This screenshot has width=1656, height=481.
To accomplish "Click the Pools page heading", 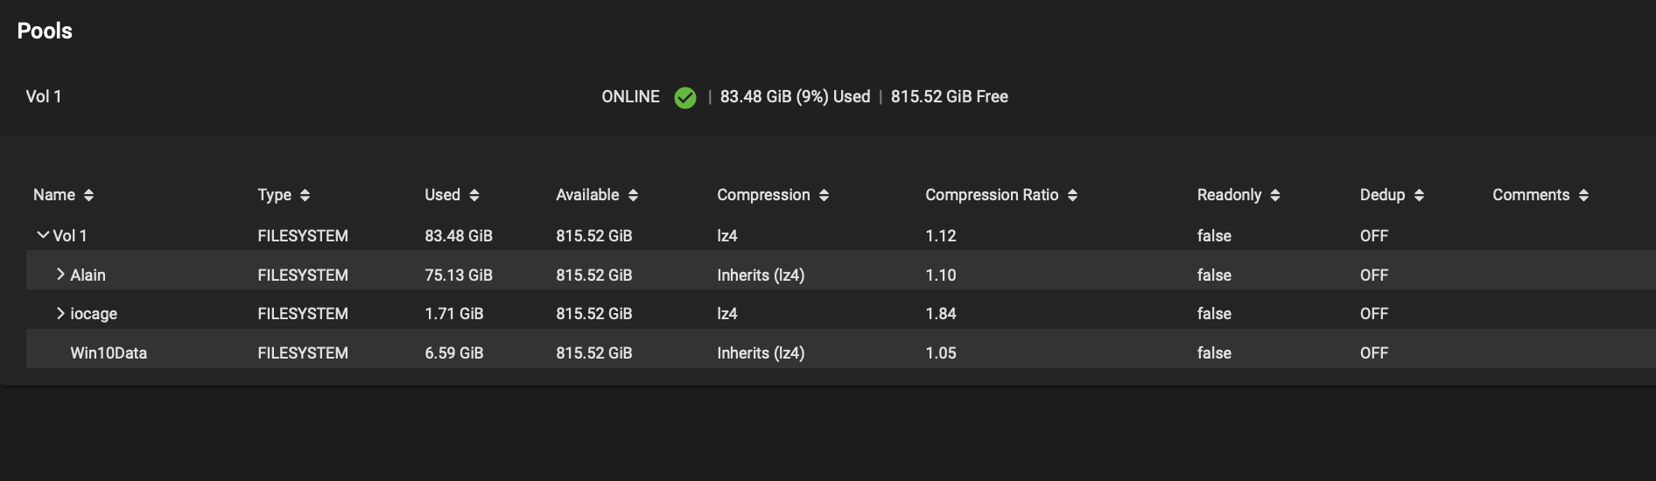I will 45,31.
